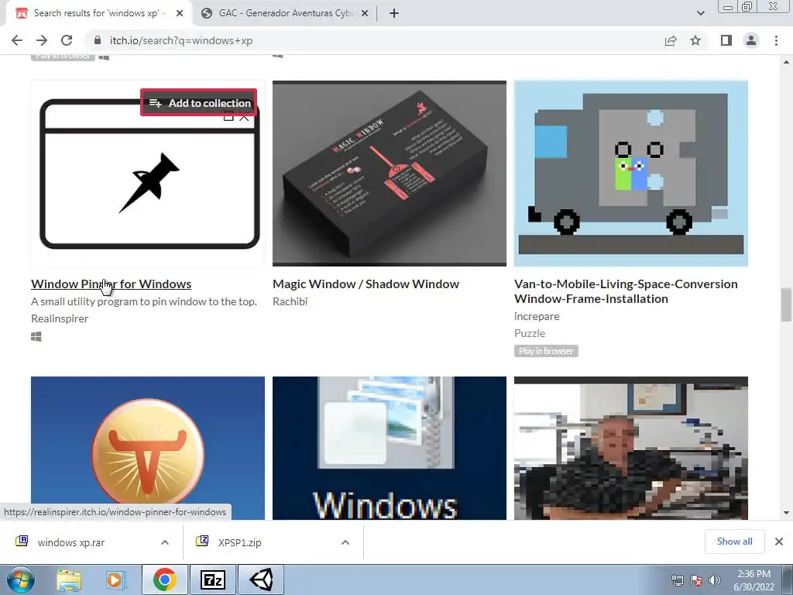
Task: Open the Windows photo stack thumbnail
Action: tap(390, 448)
